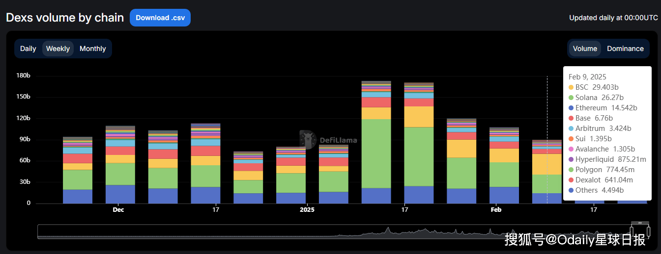Switch chart interval to Daily
Screen dimensions: 661x254
pyautogui.click(x=28, y=49)
